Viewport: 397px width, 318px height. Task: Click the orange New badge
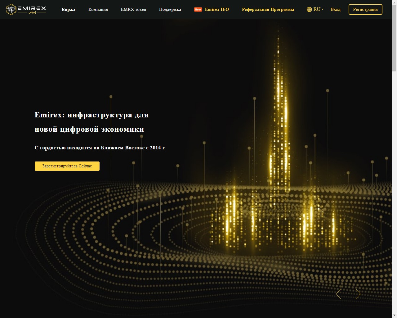tap(198, 9)
